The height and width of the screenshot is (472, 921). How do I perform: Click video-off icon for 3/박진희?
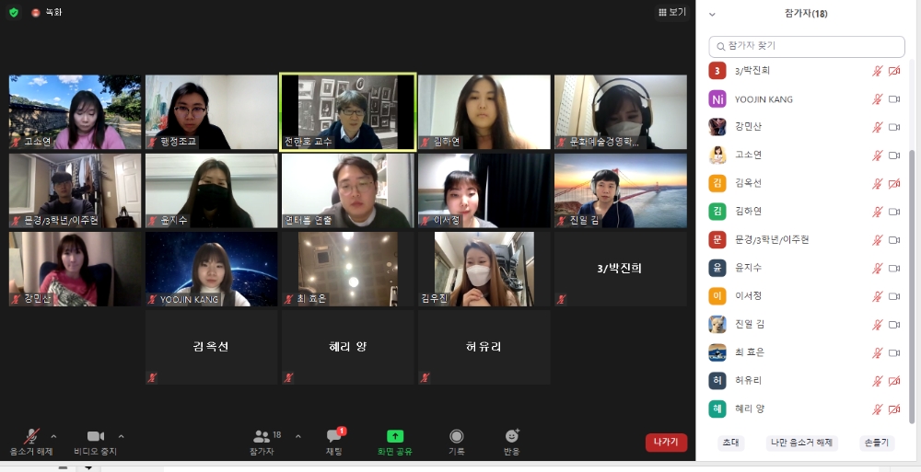(x=894, y=71)
